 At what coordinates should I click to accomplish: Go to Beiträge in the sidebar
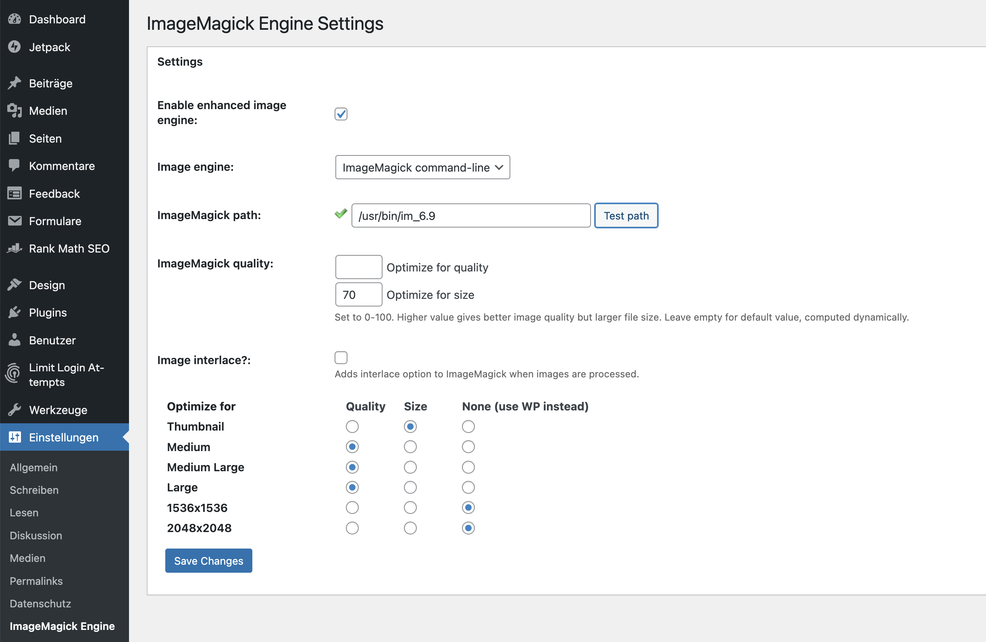[64, 83]
